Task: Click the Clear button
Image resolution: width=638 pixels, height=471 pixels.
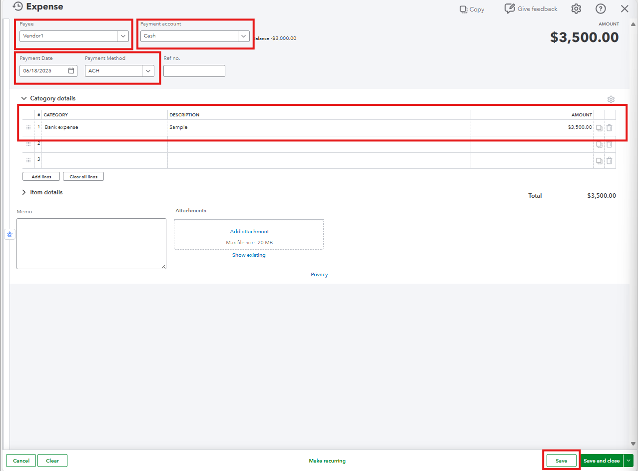Action: (x=52, y=461)
